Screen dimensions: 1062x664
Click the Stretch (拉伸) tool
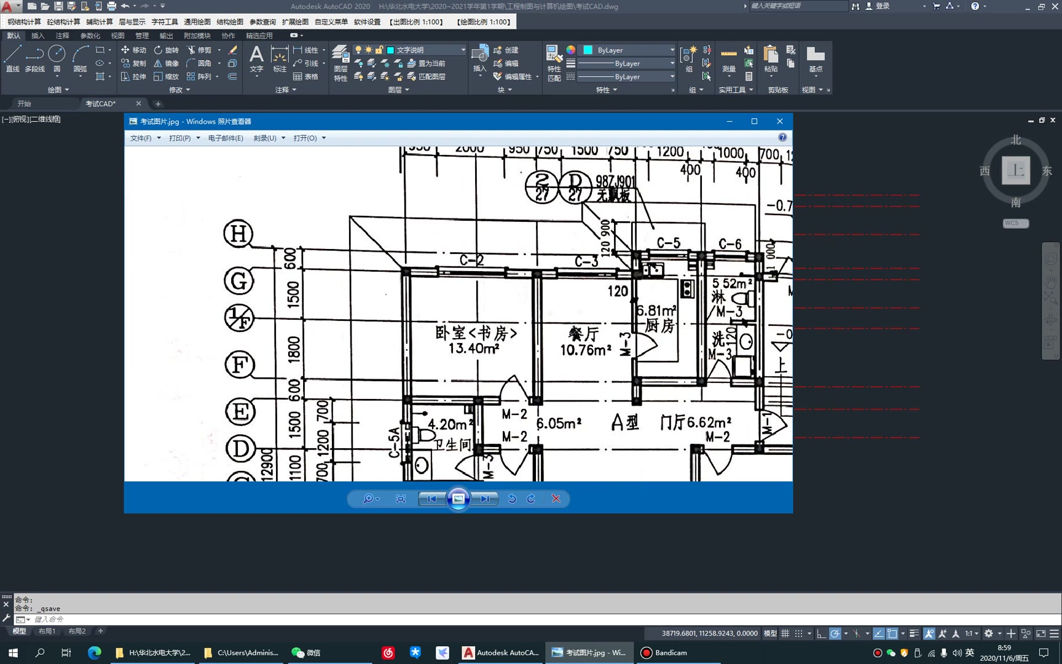(133, 77)
